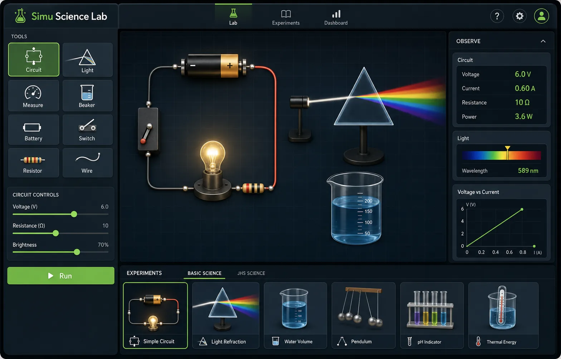The height and width of the screenshot is (359, 561).
Task: Click the Brightness 70% value
Action: pyautogui.click(x=103, y=245)
